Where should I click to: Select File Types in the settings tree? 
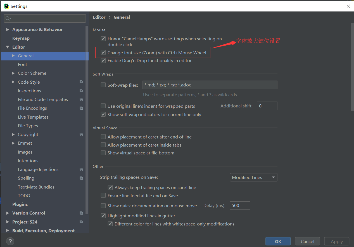(x=28, y=126)
